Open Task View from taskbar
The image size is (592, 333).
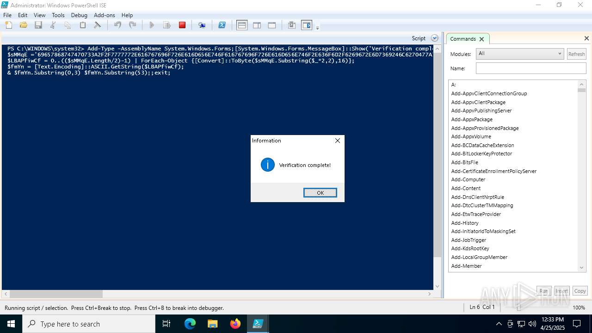[x=166, y=324]
